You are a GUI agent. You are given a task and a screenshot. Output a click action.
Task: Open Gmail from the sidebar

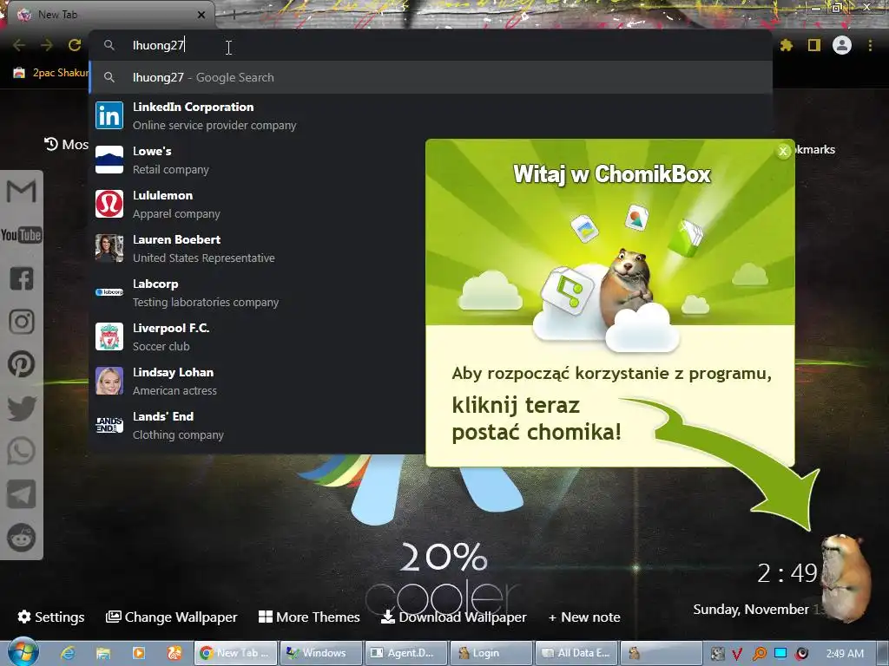coord(22,191)
